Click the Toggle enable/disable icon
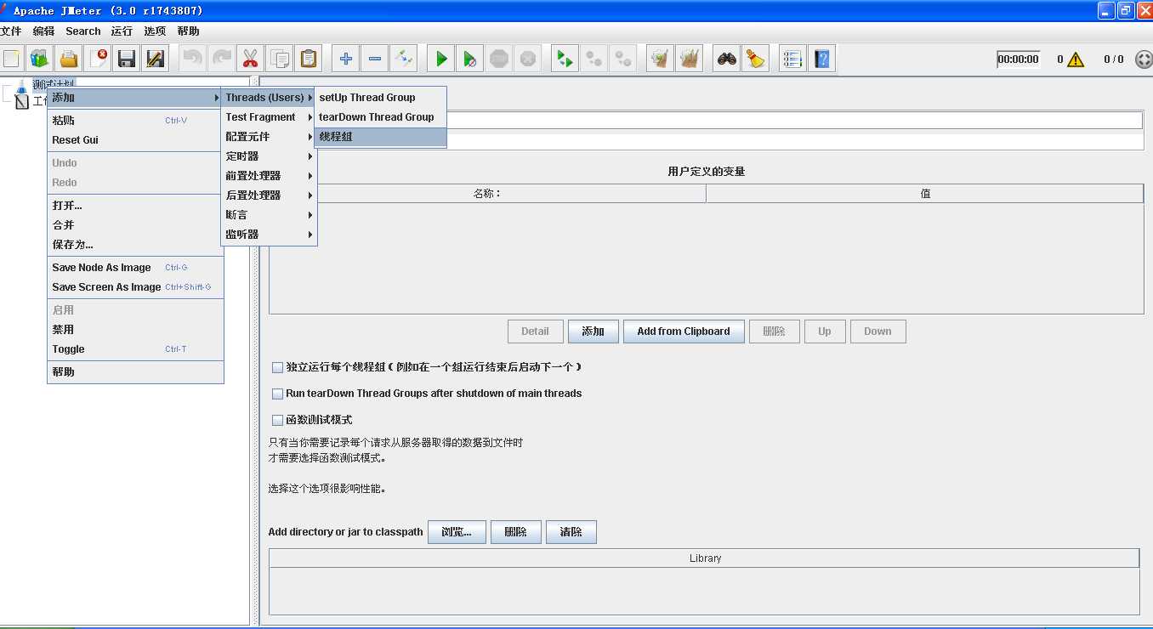Screen dimensions: 1153x629 click(x=403, y=59)
